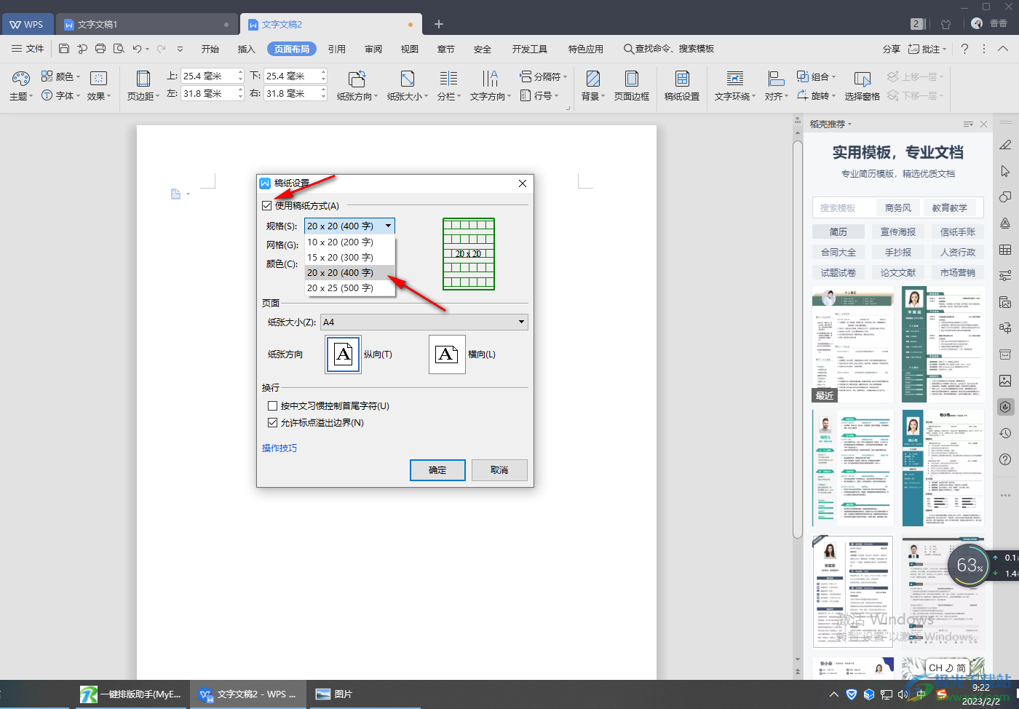This screenshot has height=709, width=1019.
Task: Click the 文字环绕 text wrap icon
Action: pos(735,79)
